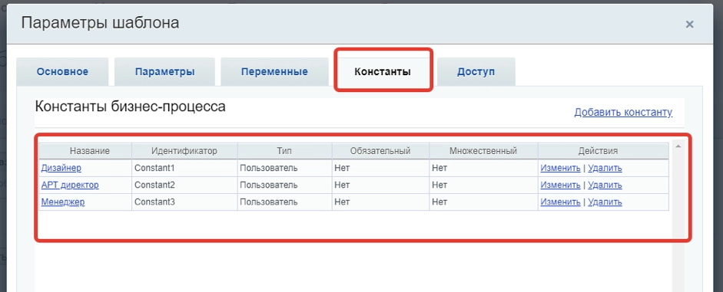
Task: Open the Дизайнер constant link
Action: tap(61, 168)
